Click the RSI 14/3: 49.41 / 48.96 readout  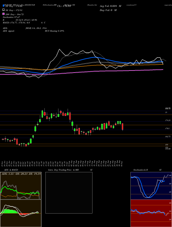(x=20, y=20)
